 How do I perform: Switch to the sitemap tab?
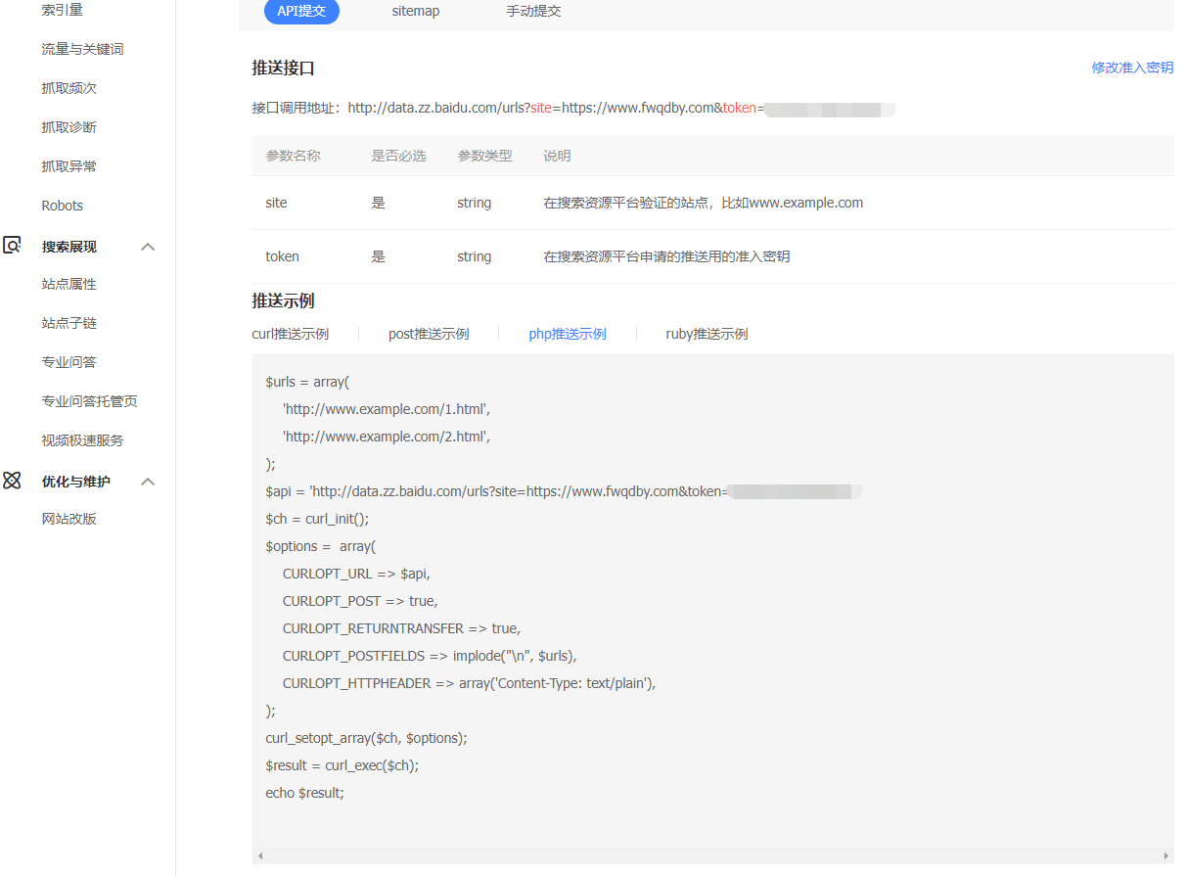(415, 11)
